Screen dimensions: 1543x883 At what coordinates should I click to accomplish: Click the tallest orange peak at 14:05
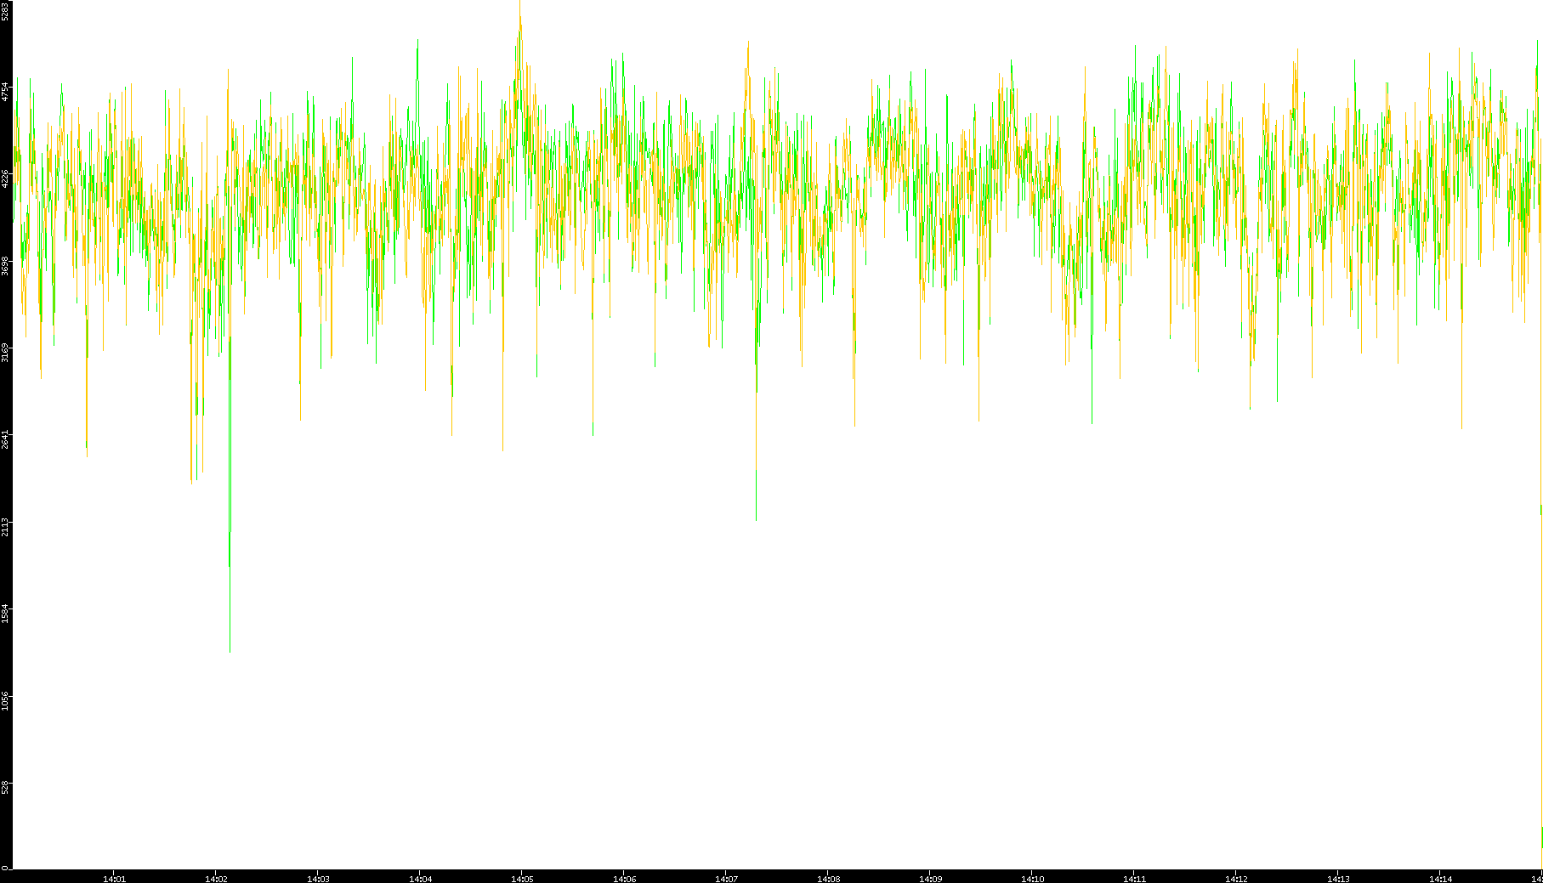coord(520,19)
